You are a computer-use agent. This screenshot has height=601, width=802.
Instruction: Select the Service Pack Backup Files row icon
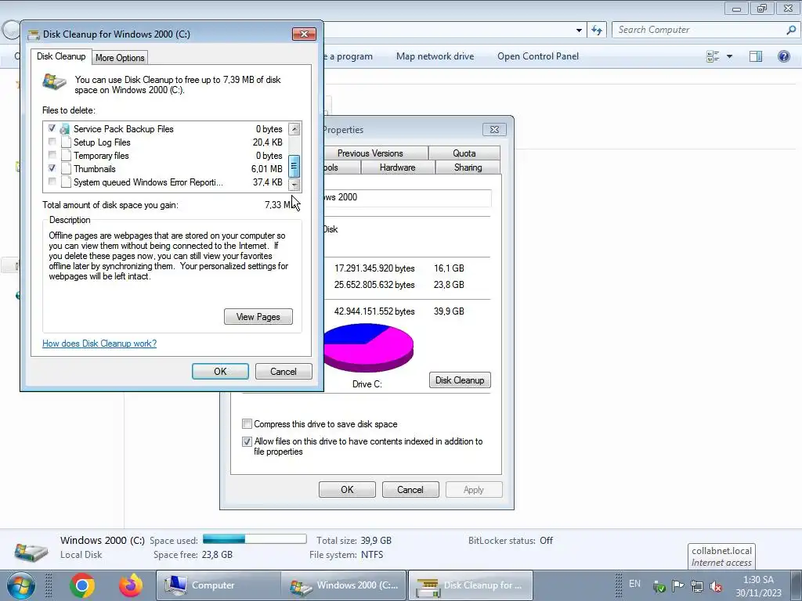pyautogui.click(x=65, y=129)
